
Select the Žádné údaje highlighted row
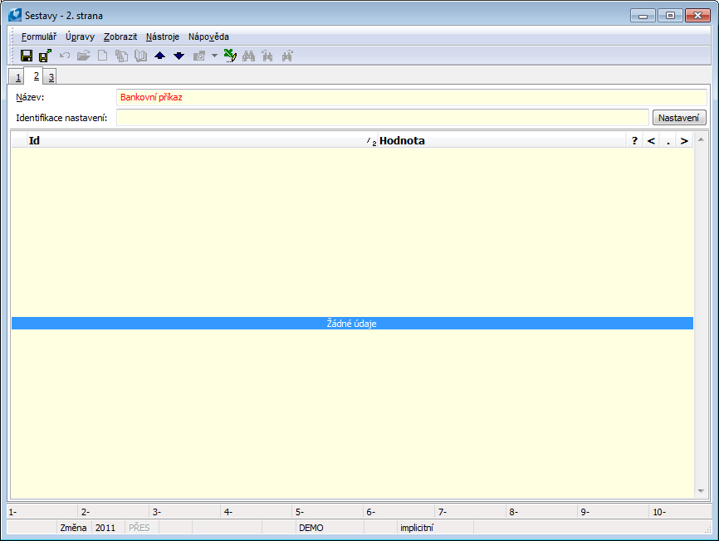352,323
